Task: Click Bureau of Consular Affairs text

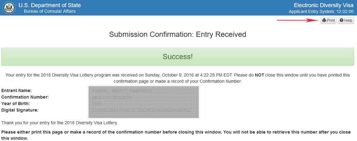Action: (x=50, y=11)
